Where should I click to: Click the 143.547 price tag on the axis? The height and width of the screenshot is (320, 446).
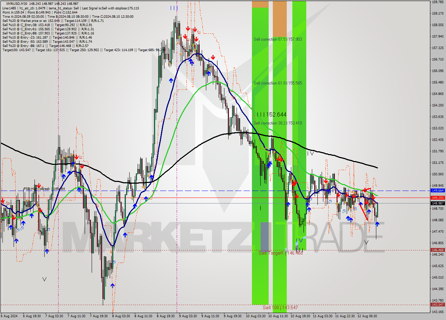pos(438,304)
